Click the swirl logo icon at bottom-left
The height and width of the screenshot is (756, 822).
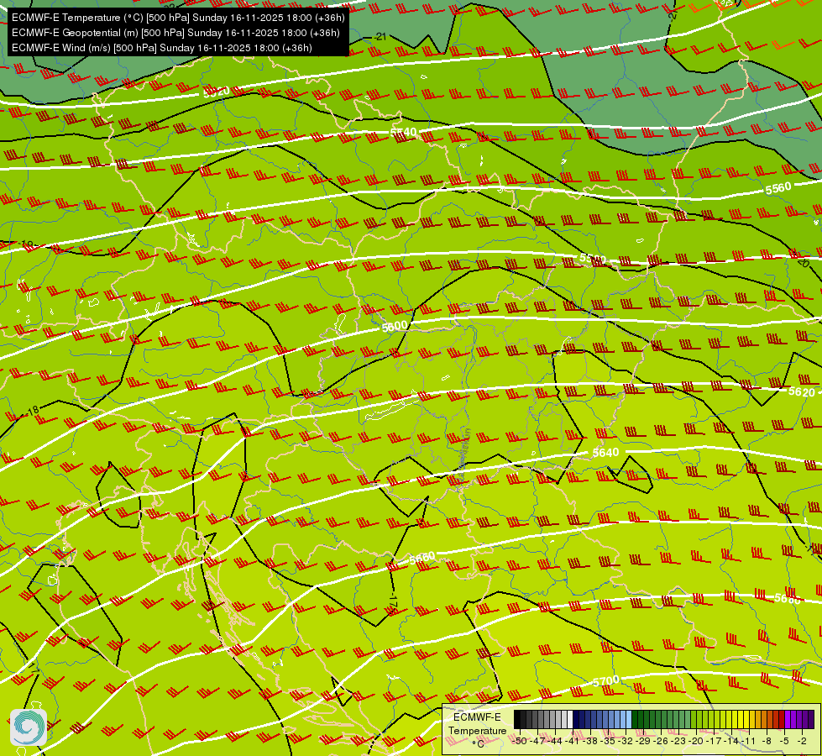tap(29, 727)
